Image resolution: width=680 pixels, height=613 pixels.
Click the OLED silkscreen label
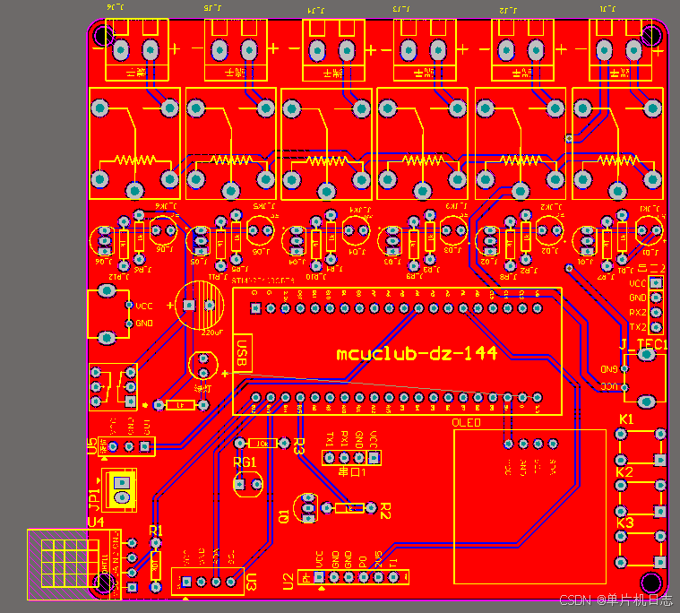pyautogui.click(x=466, y=422)
